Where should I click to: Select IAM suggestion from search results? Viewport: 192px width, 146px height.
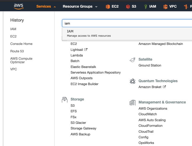click(127, 33)
